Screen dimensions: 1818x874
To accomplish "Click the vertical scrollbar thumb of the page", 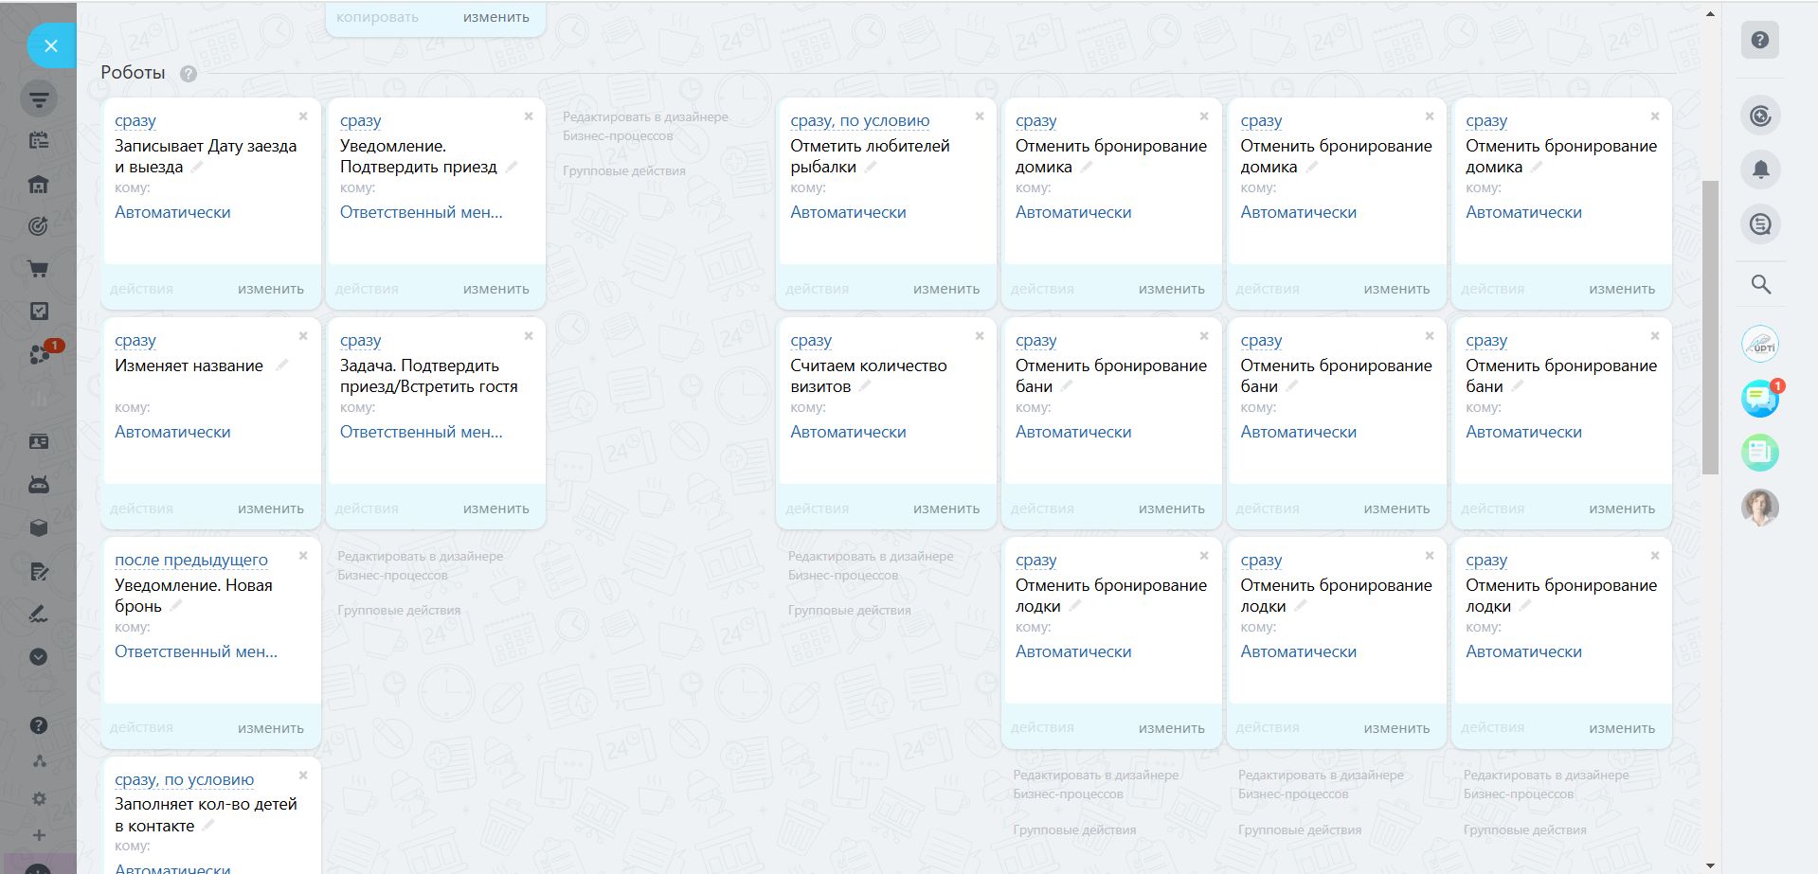I will tap(1709, 327).
